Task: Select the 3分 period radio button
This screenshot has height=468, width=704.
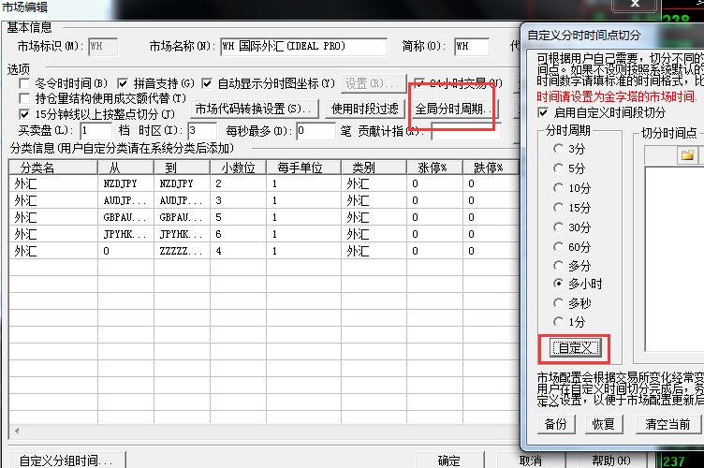Action: pyautogui.click(x=558, y=149)
